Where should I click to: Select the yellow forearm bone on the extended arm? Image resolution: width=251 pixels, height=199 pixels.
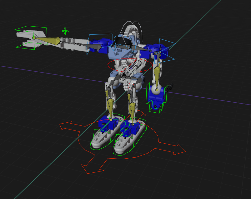[x=48, y=41]
